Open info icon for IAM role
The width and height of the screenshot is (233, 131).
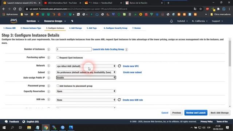(x=48, y=99)
